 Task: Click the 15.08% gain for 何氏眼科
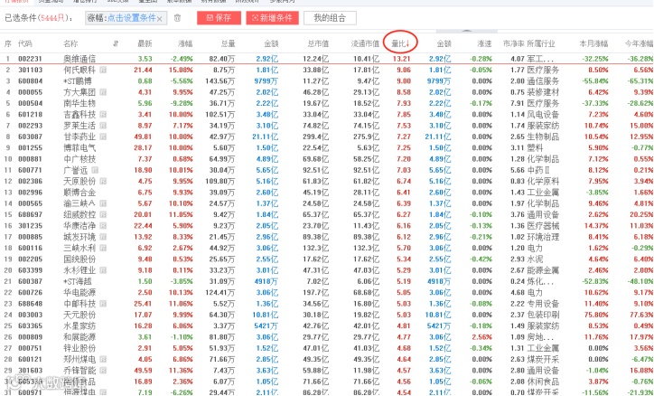tap(181, 70)
